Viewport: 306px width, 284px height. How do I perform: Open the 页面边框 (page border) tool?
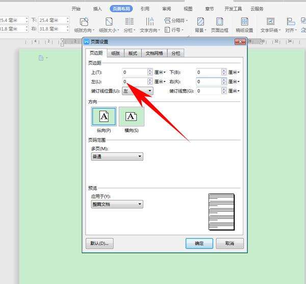(220, 21)
